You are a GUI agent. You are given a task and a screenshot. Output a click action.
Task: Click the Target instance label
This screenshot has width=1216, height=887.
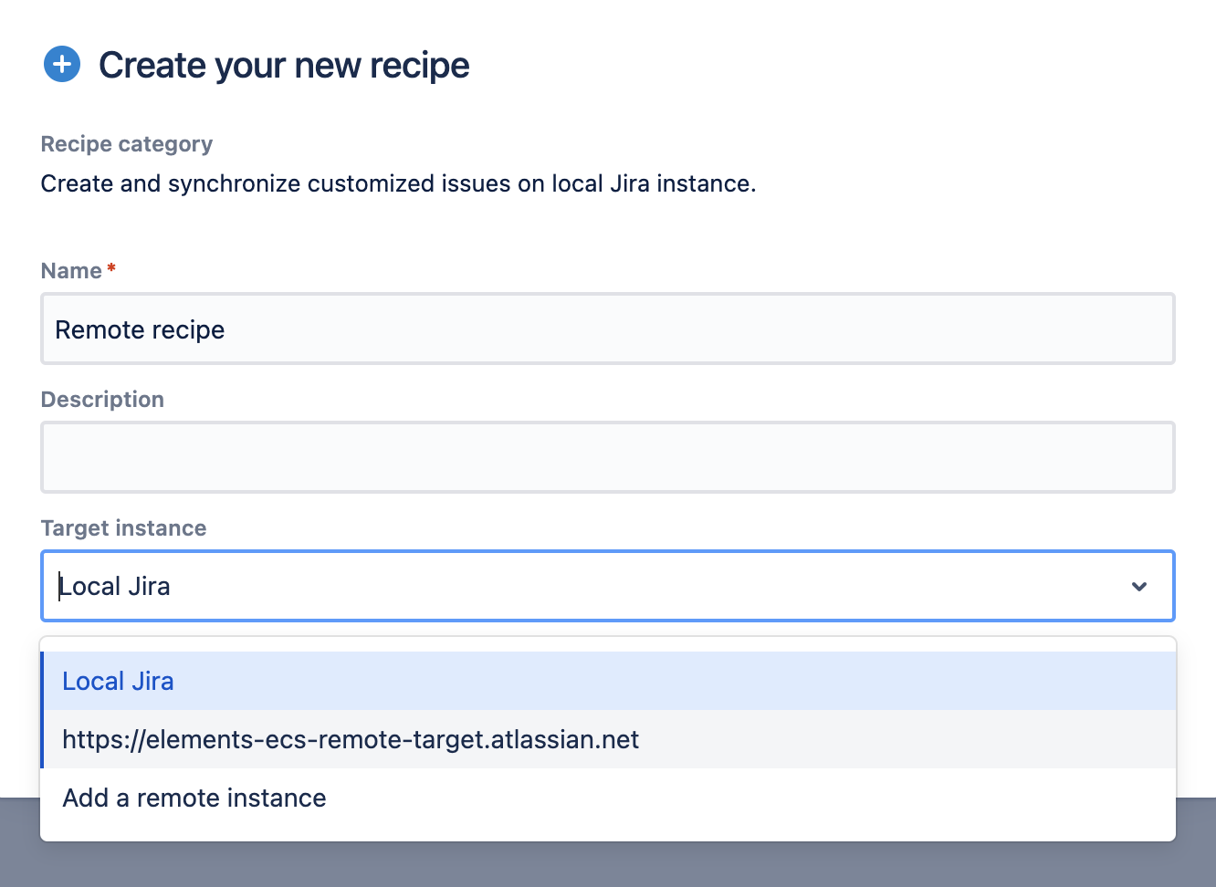(123, 527)
